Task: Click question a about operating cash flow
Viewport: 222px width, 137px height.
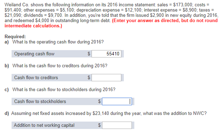Action: click(x=54, y=42)
